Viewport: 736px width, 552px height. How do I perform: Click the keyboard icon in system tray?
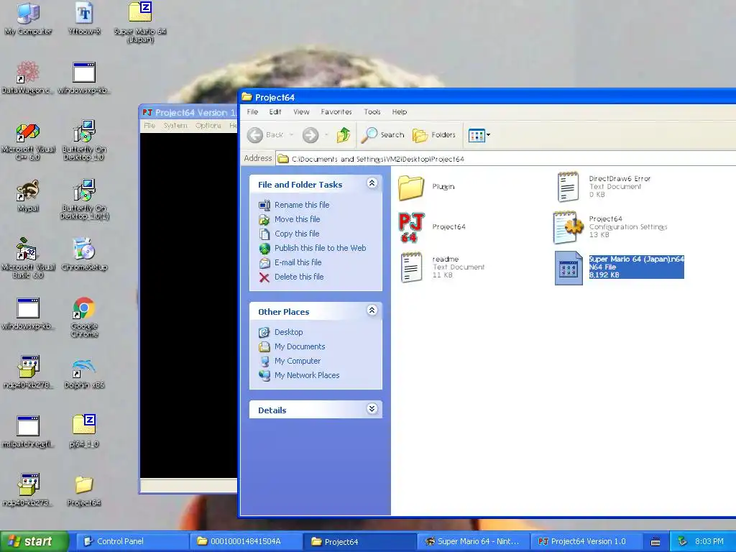tap(655, 542)
